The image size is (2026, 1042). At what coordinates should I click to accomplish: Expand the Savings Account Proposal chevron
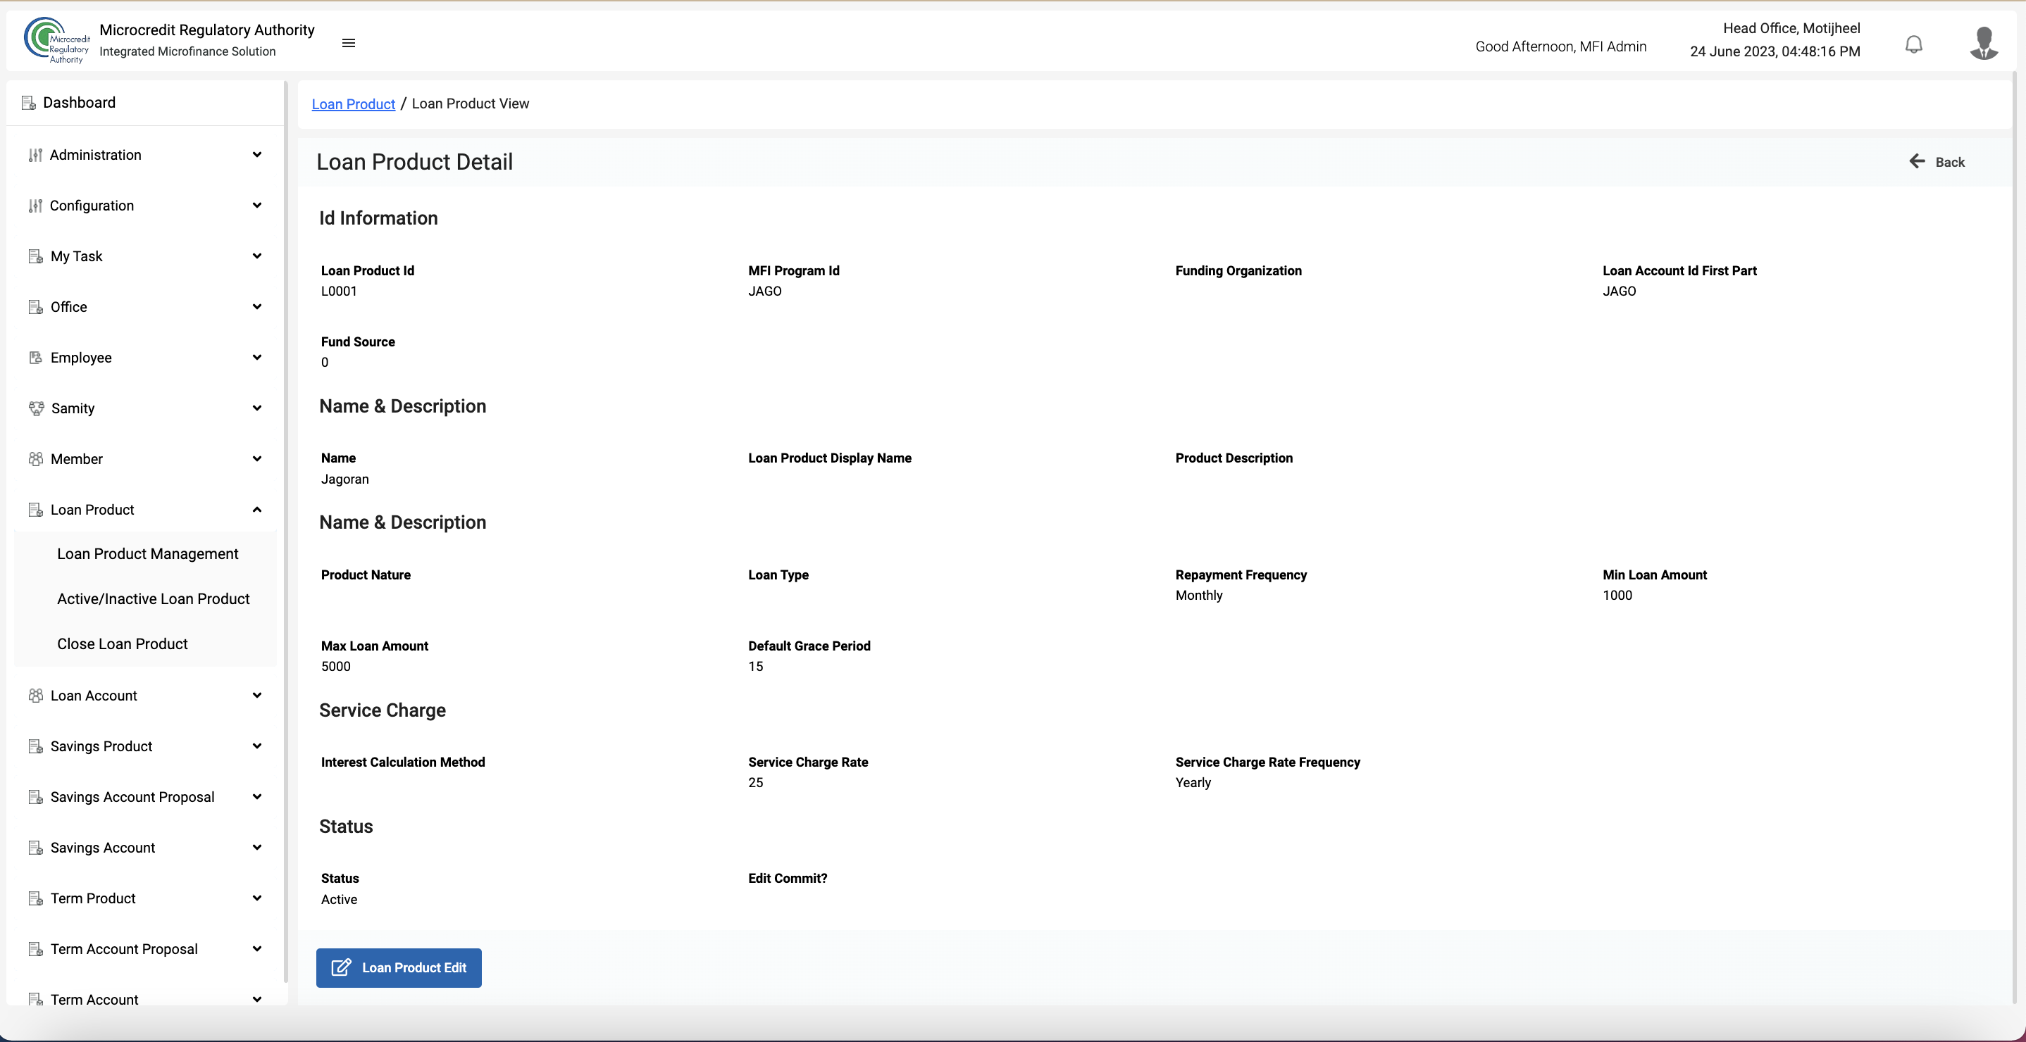(x=256, y=797)
